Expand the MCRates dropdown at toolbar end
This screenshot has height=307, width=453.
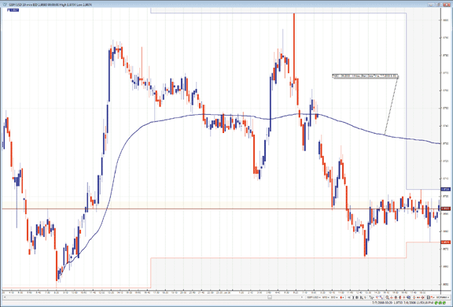click(x=443, y=298)
